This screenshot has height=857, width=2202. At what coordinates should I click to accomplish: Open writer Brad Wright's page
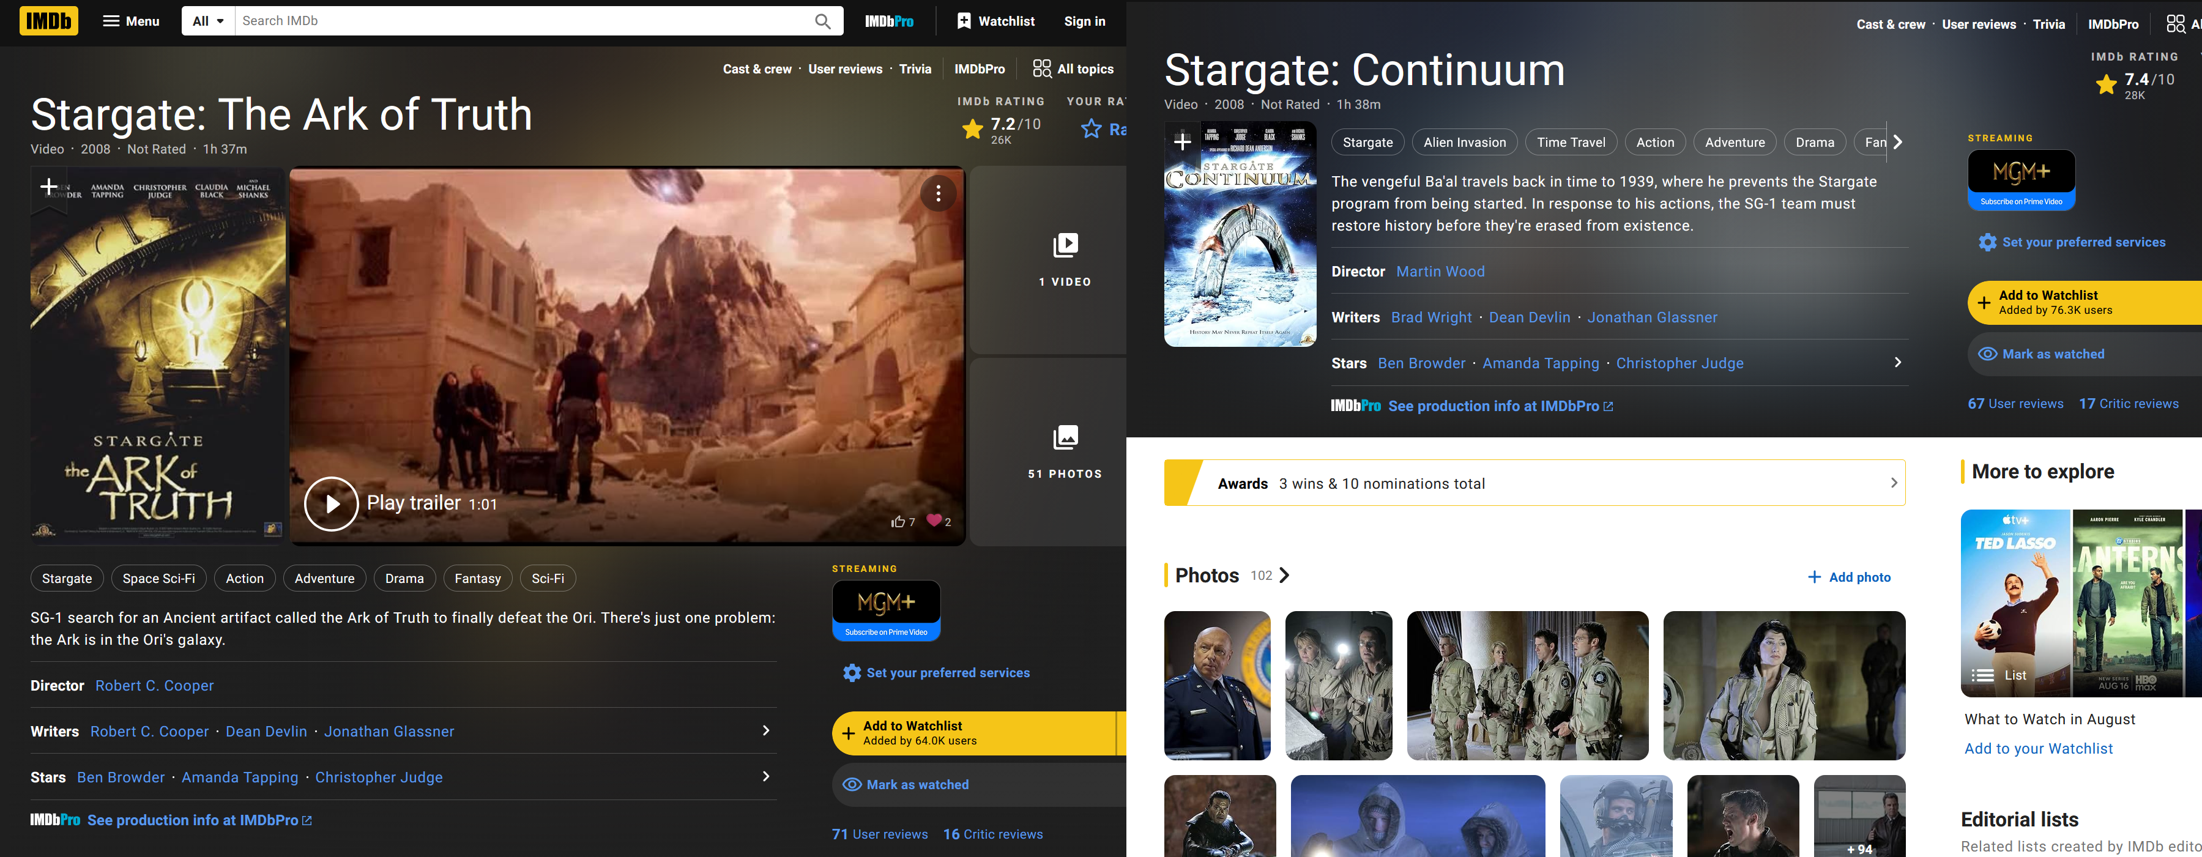pos(1432,317)
